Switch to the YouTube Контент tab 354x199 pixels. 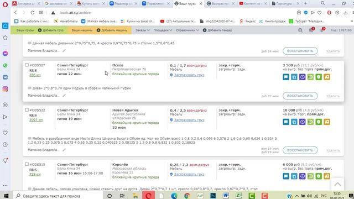coord(253,3)
